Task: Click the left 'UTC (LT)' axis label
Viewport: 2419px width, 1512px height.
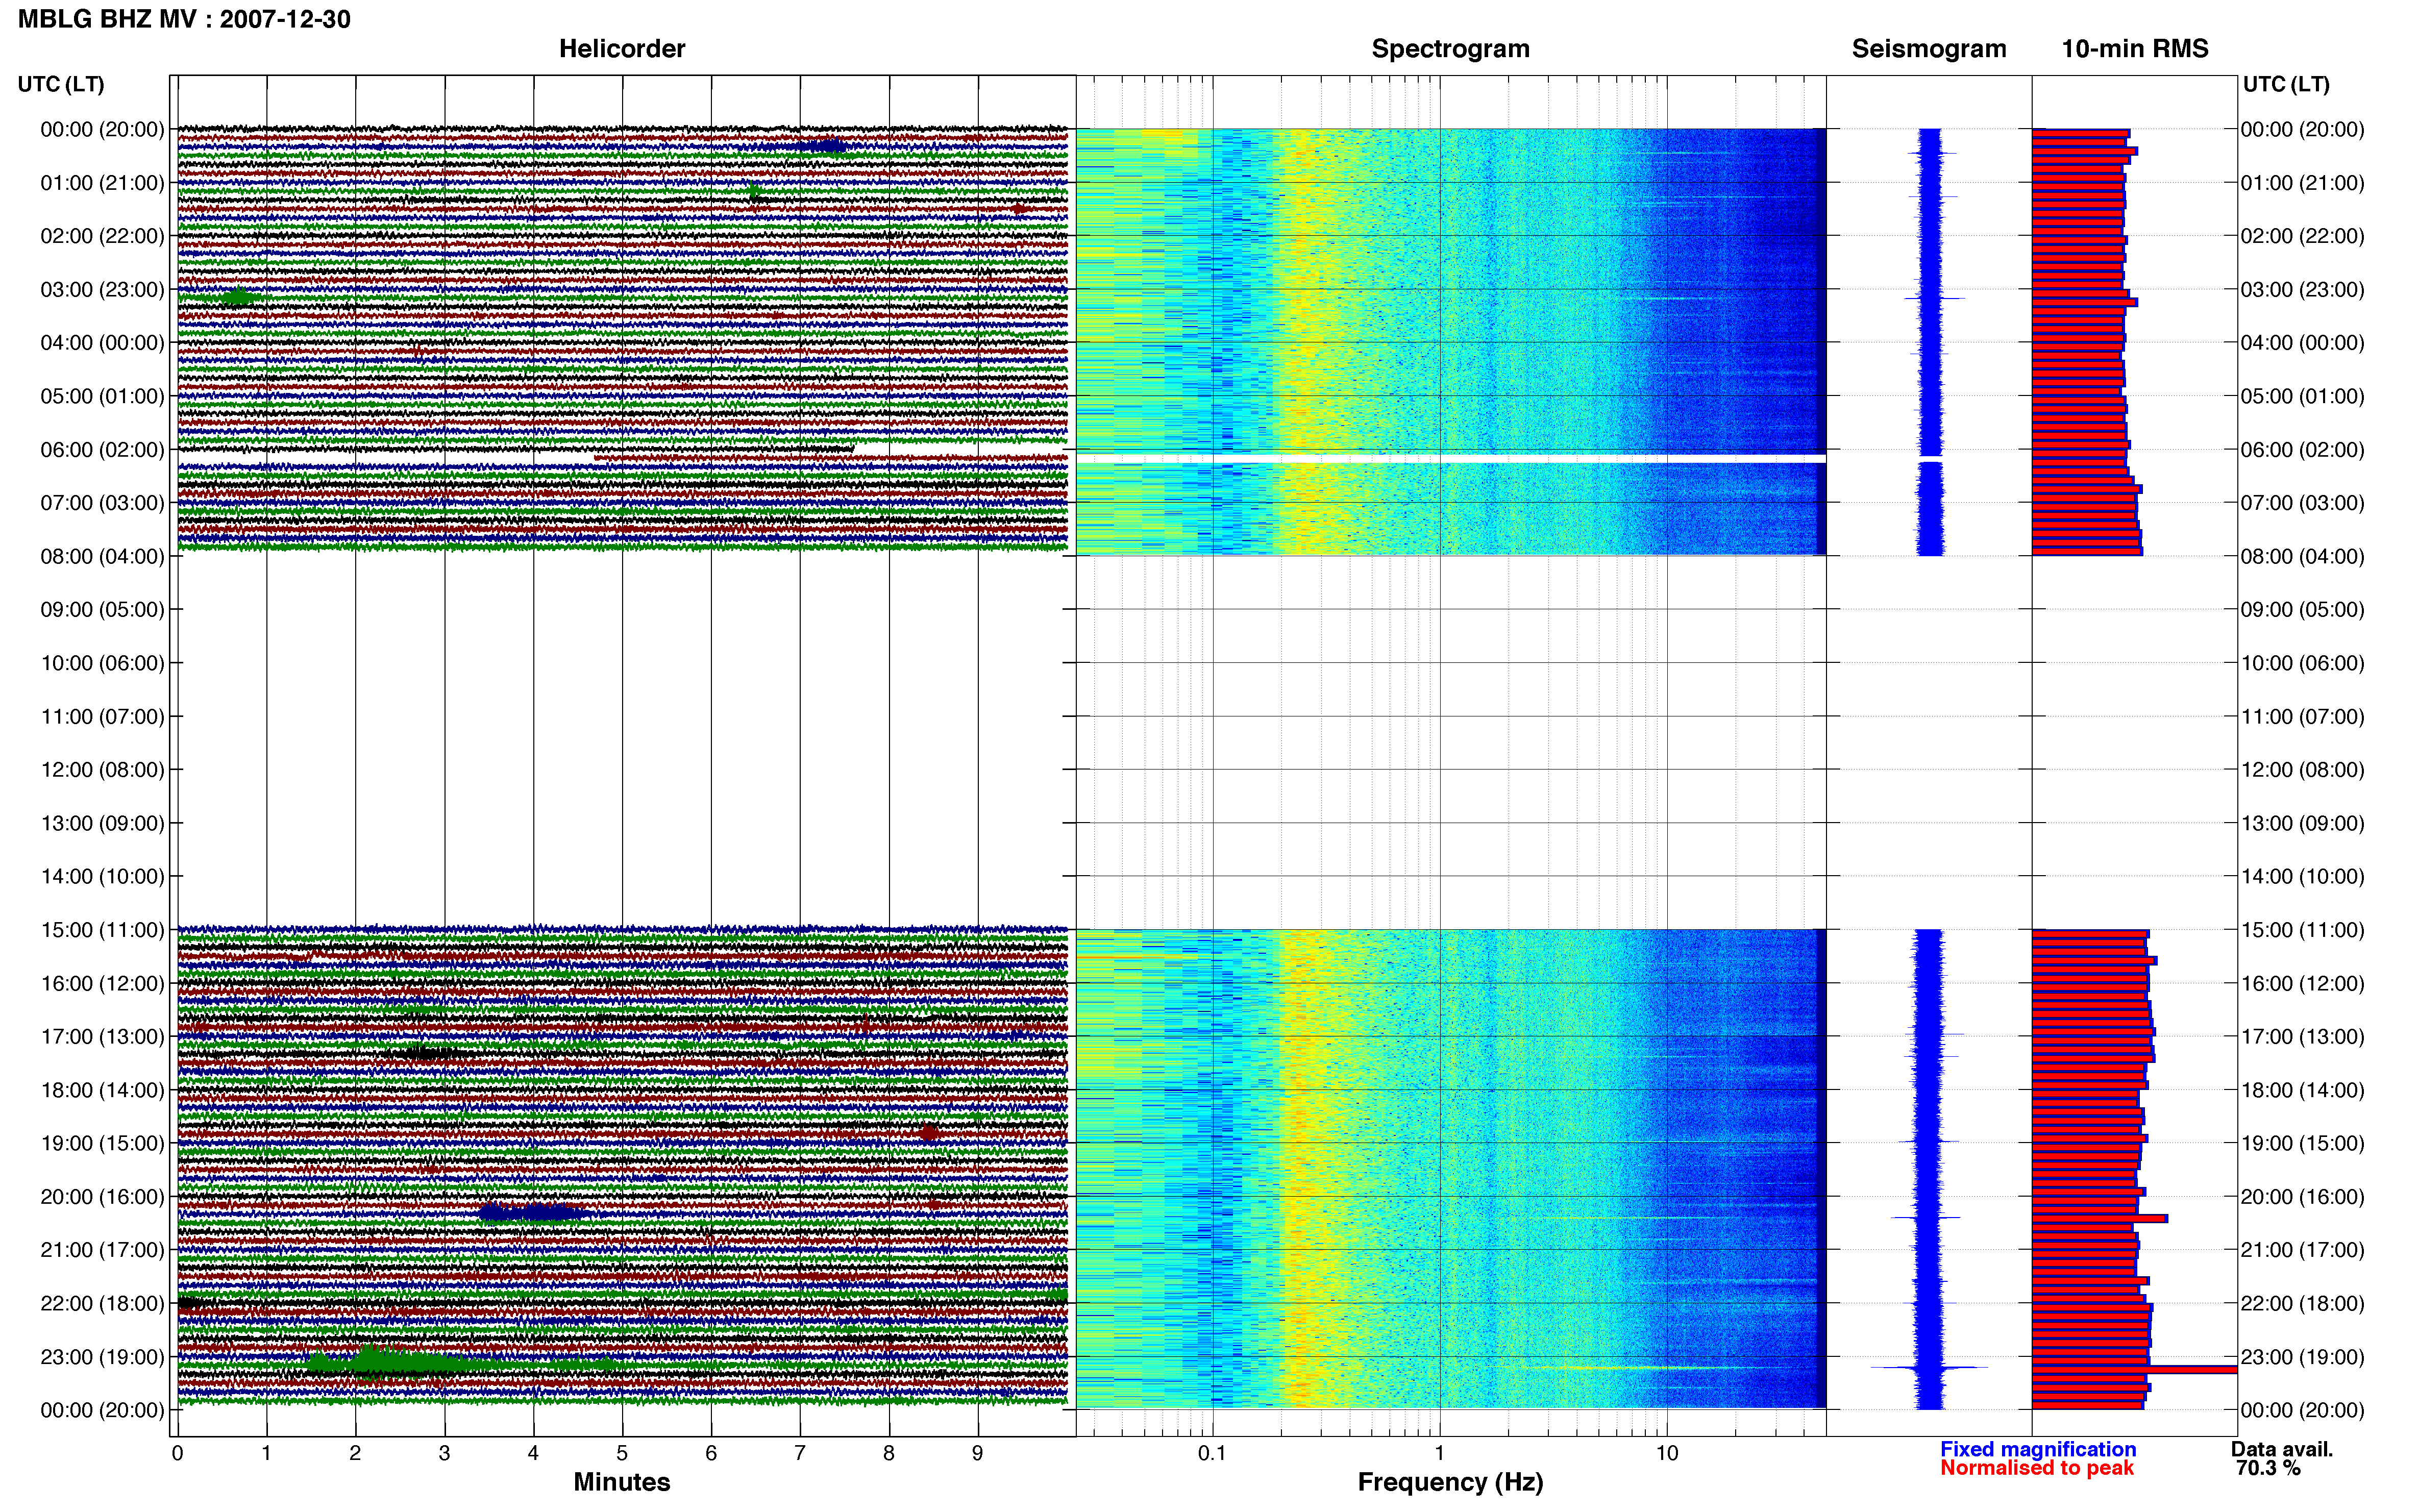Action: 61,84
